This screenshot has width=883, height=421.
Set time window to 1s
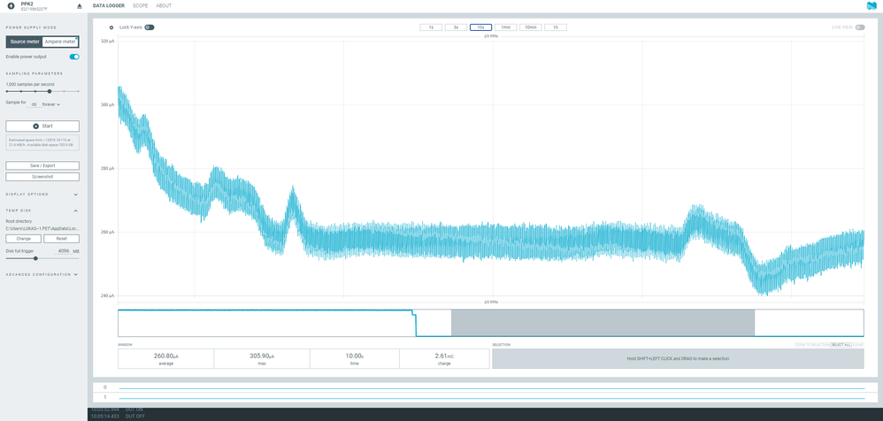click(431, 27)
